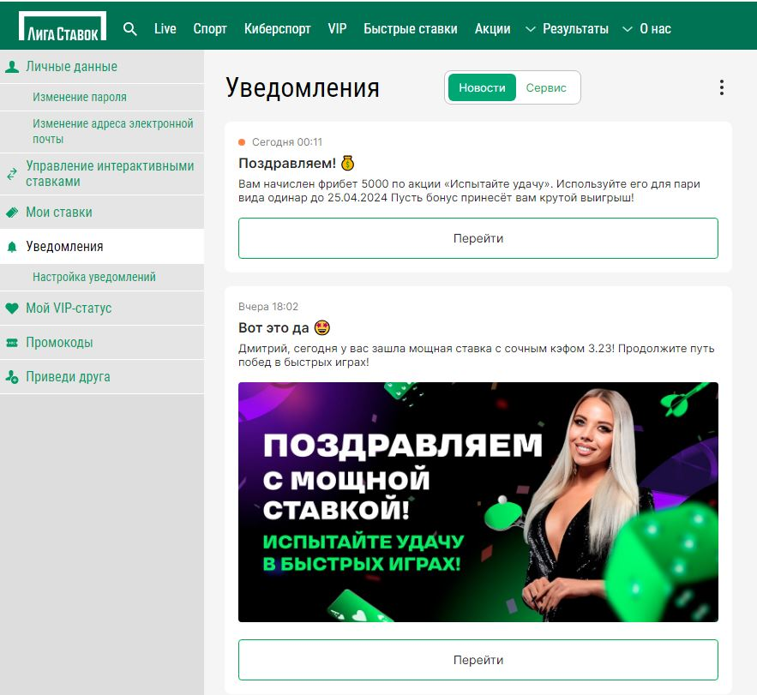The width and height of the screenshot is (757, 695).
Task: Click the coupon icon beside Промокоды
Action: (12, 343)
